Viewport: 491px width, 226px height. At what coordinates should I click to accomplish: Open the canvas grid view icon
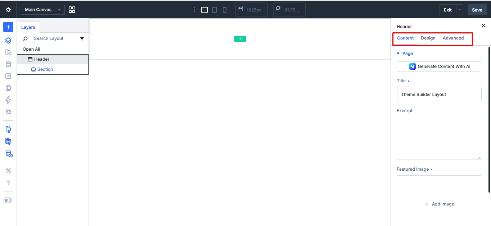(x=72, y=10)
